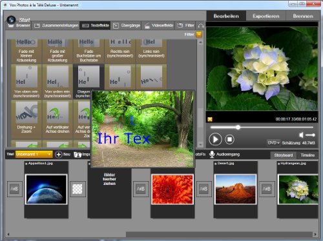Click the playback seek slider handle
323x241 pixels.
point(238,128)
